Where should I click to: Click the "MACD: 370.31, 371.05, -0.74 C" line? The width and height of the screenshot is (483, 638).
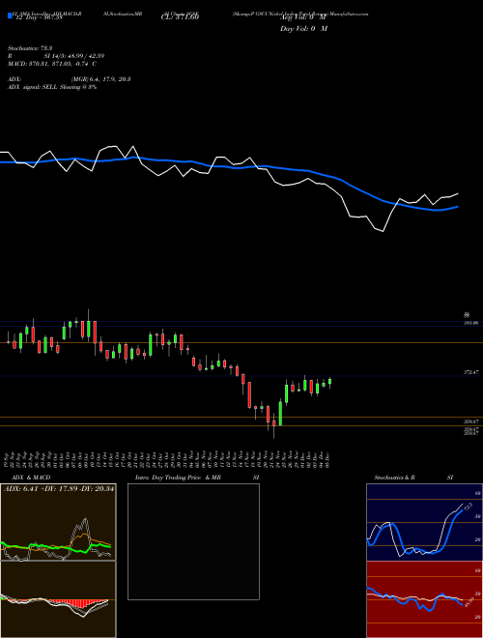click(52, 64)
